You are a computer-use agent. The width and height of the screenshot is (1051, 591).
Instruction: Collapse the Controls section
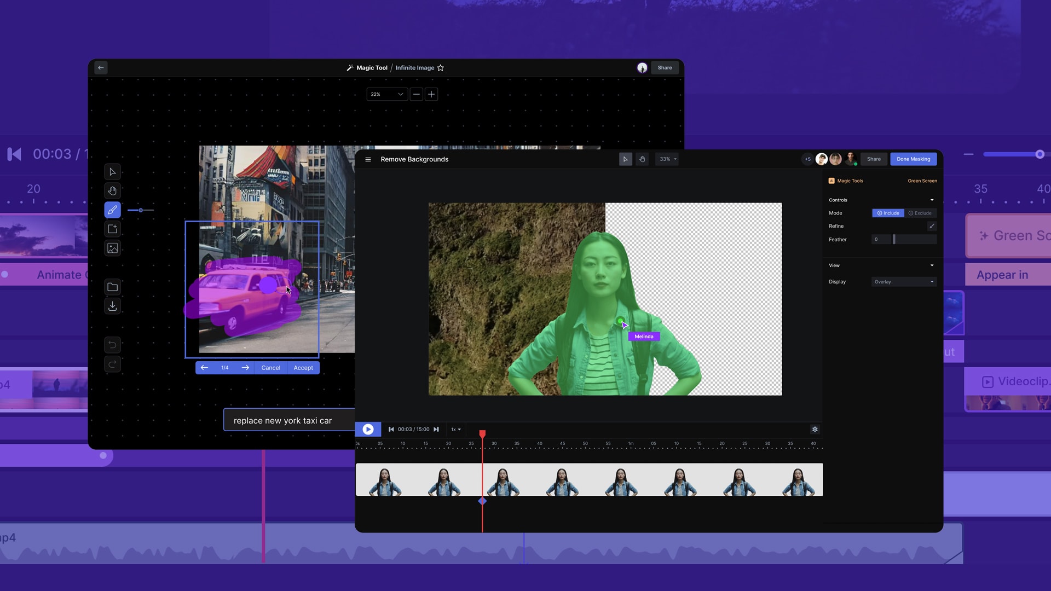[932, 200]
